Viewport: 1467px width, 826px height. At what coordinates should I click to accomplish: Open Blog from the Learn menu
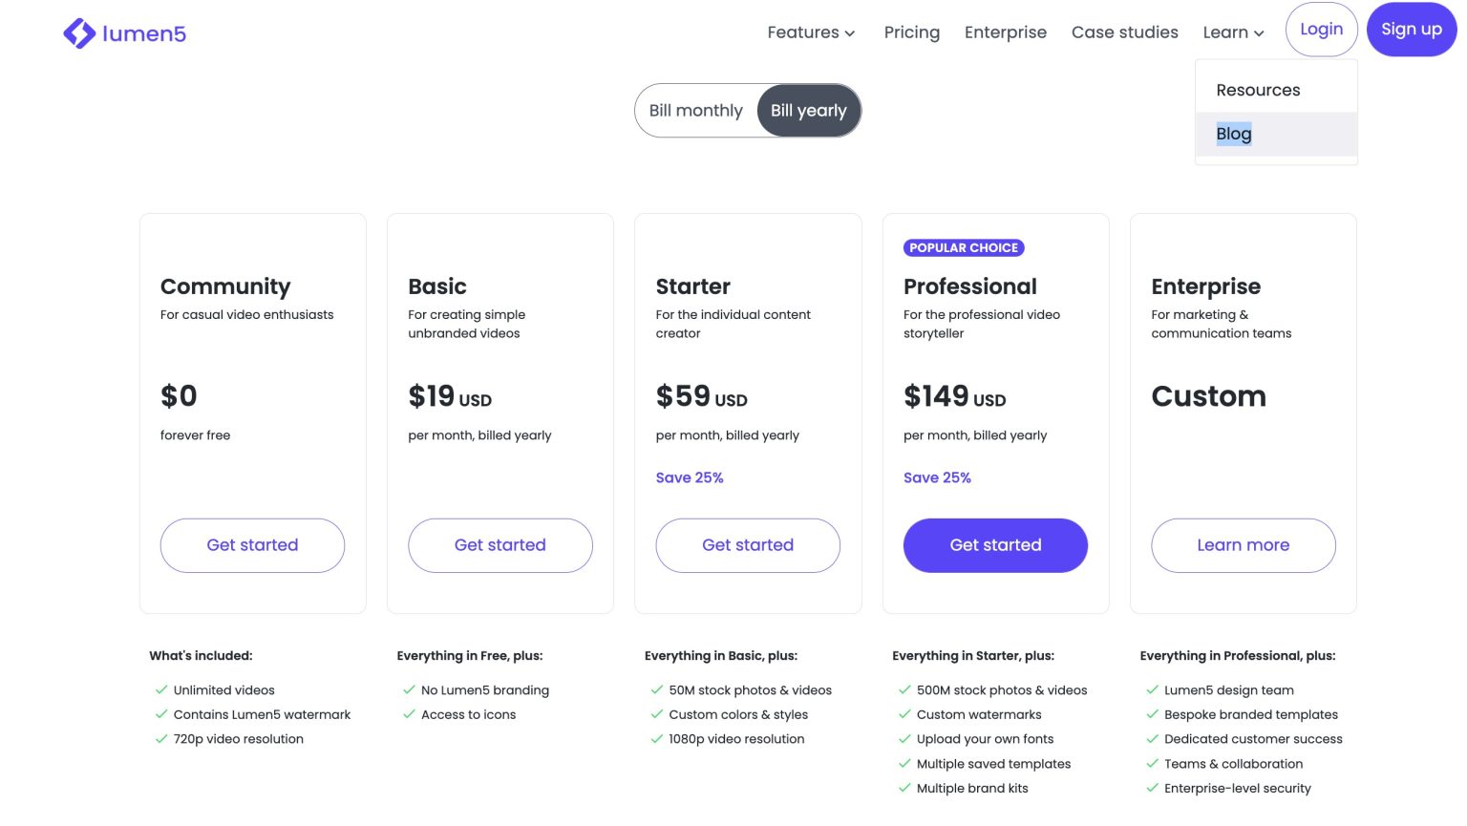pyautogui.click(x=1234, y=134)
